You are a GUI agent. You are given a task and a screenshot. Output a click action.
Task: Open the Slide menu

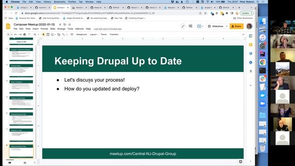(x=53, y=29)
